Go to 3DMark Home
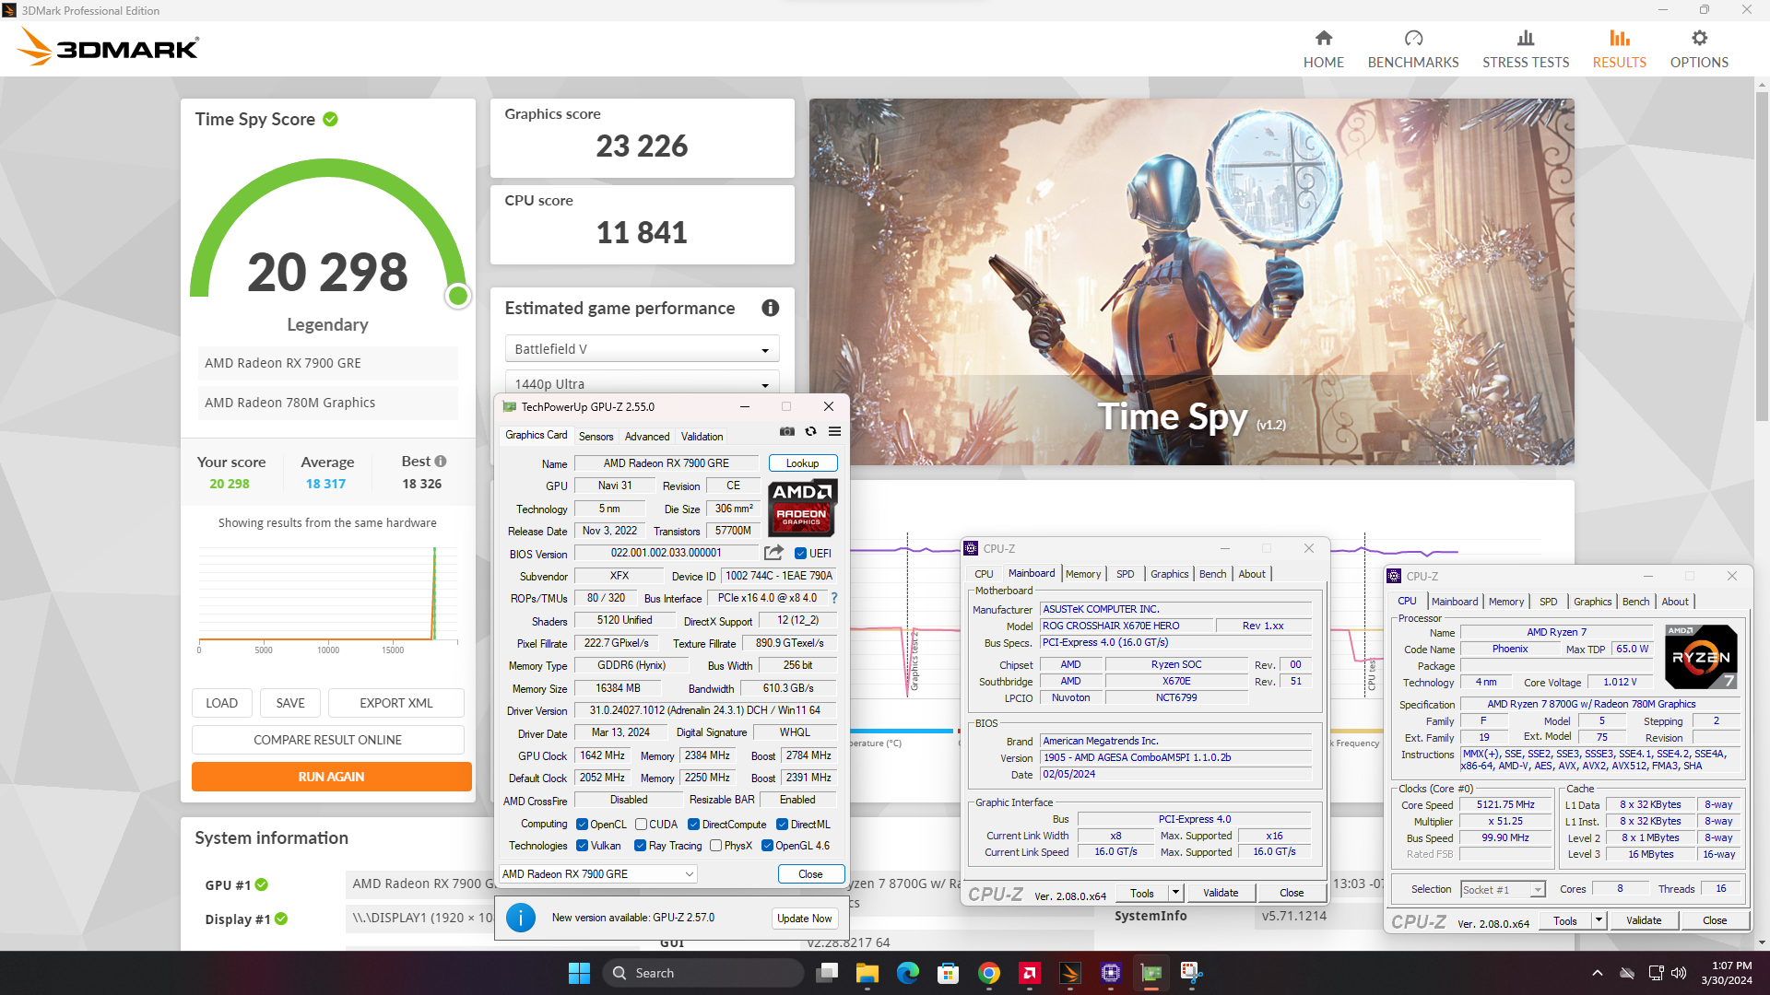 click(1323, 49)
